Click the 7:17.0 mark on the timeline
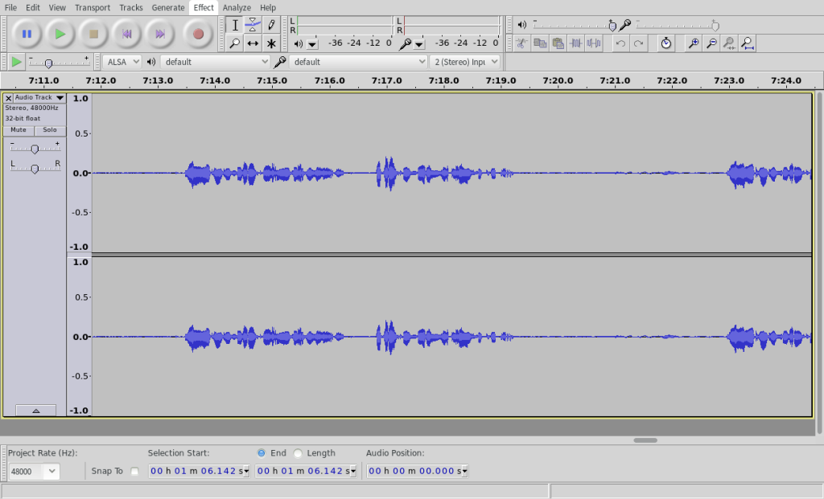This screenshot has width=824, height=499. [x=386, y=81]
